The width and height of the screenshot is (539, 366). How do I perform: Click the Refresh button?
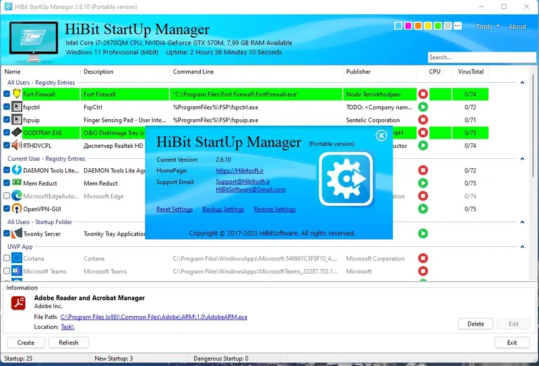coord(69,342)
